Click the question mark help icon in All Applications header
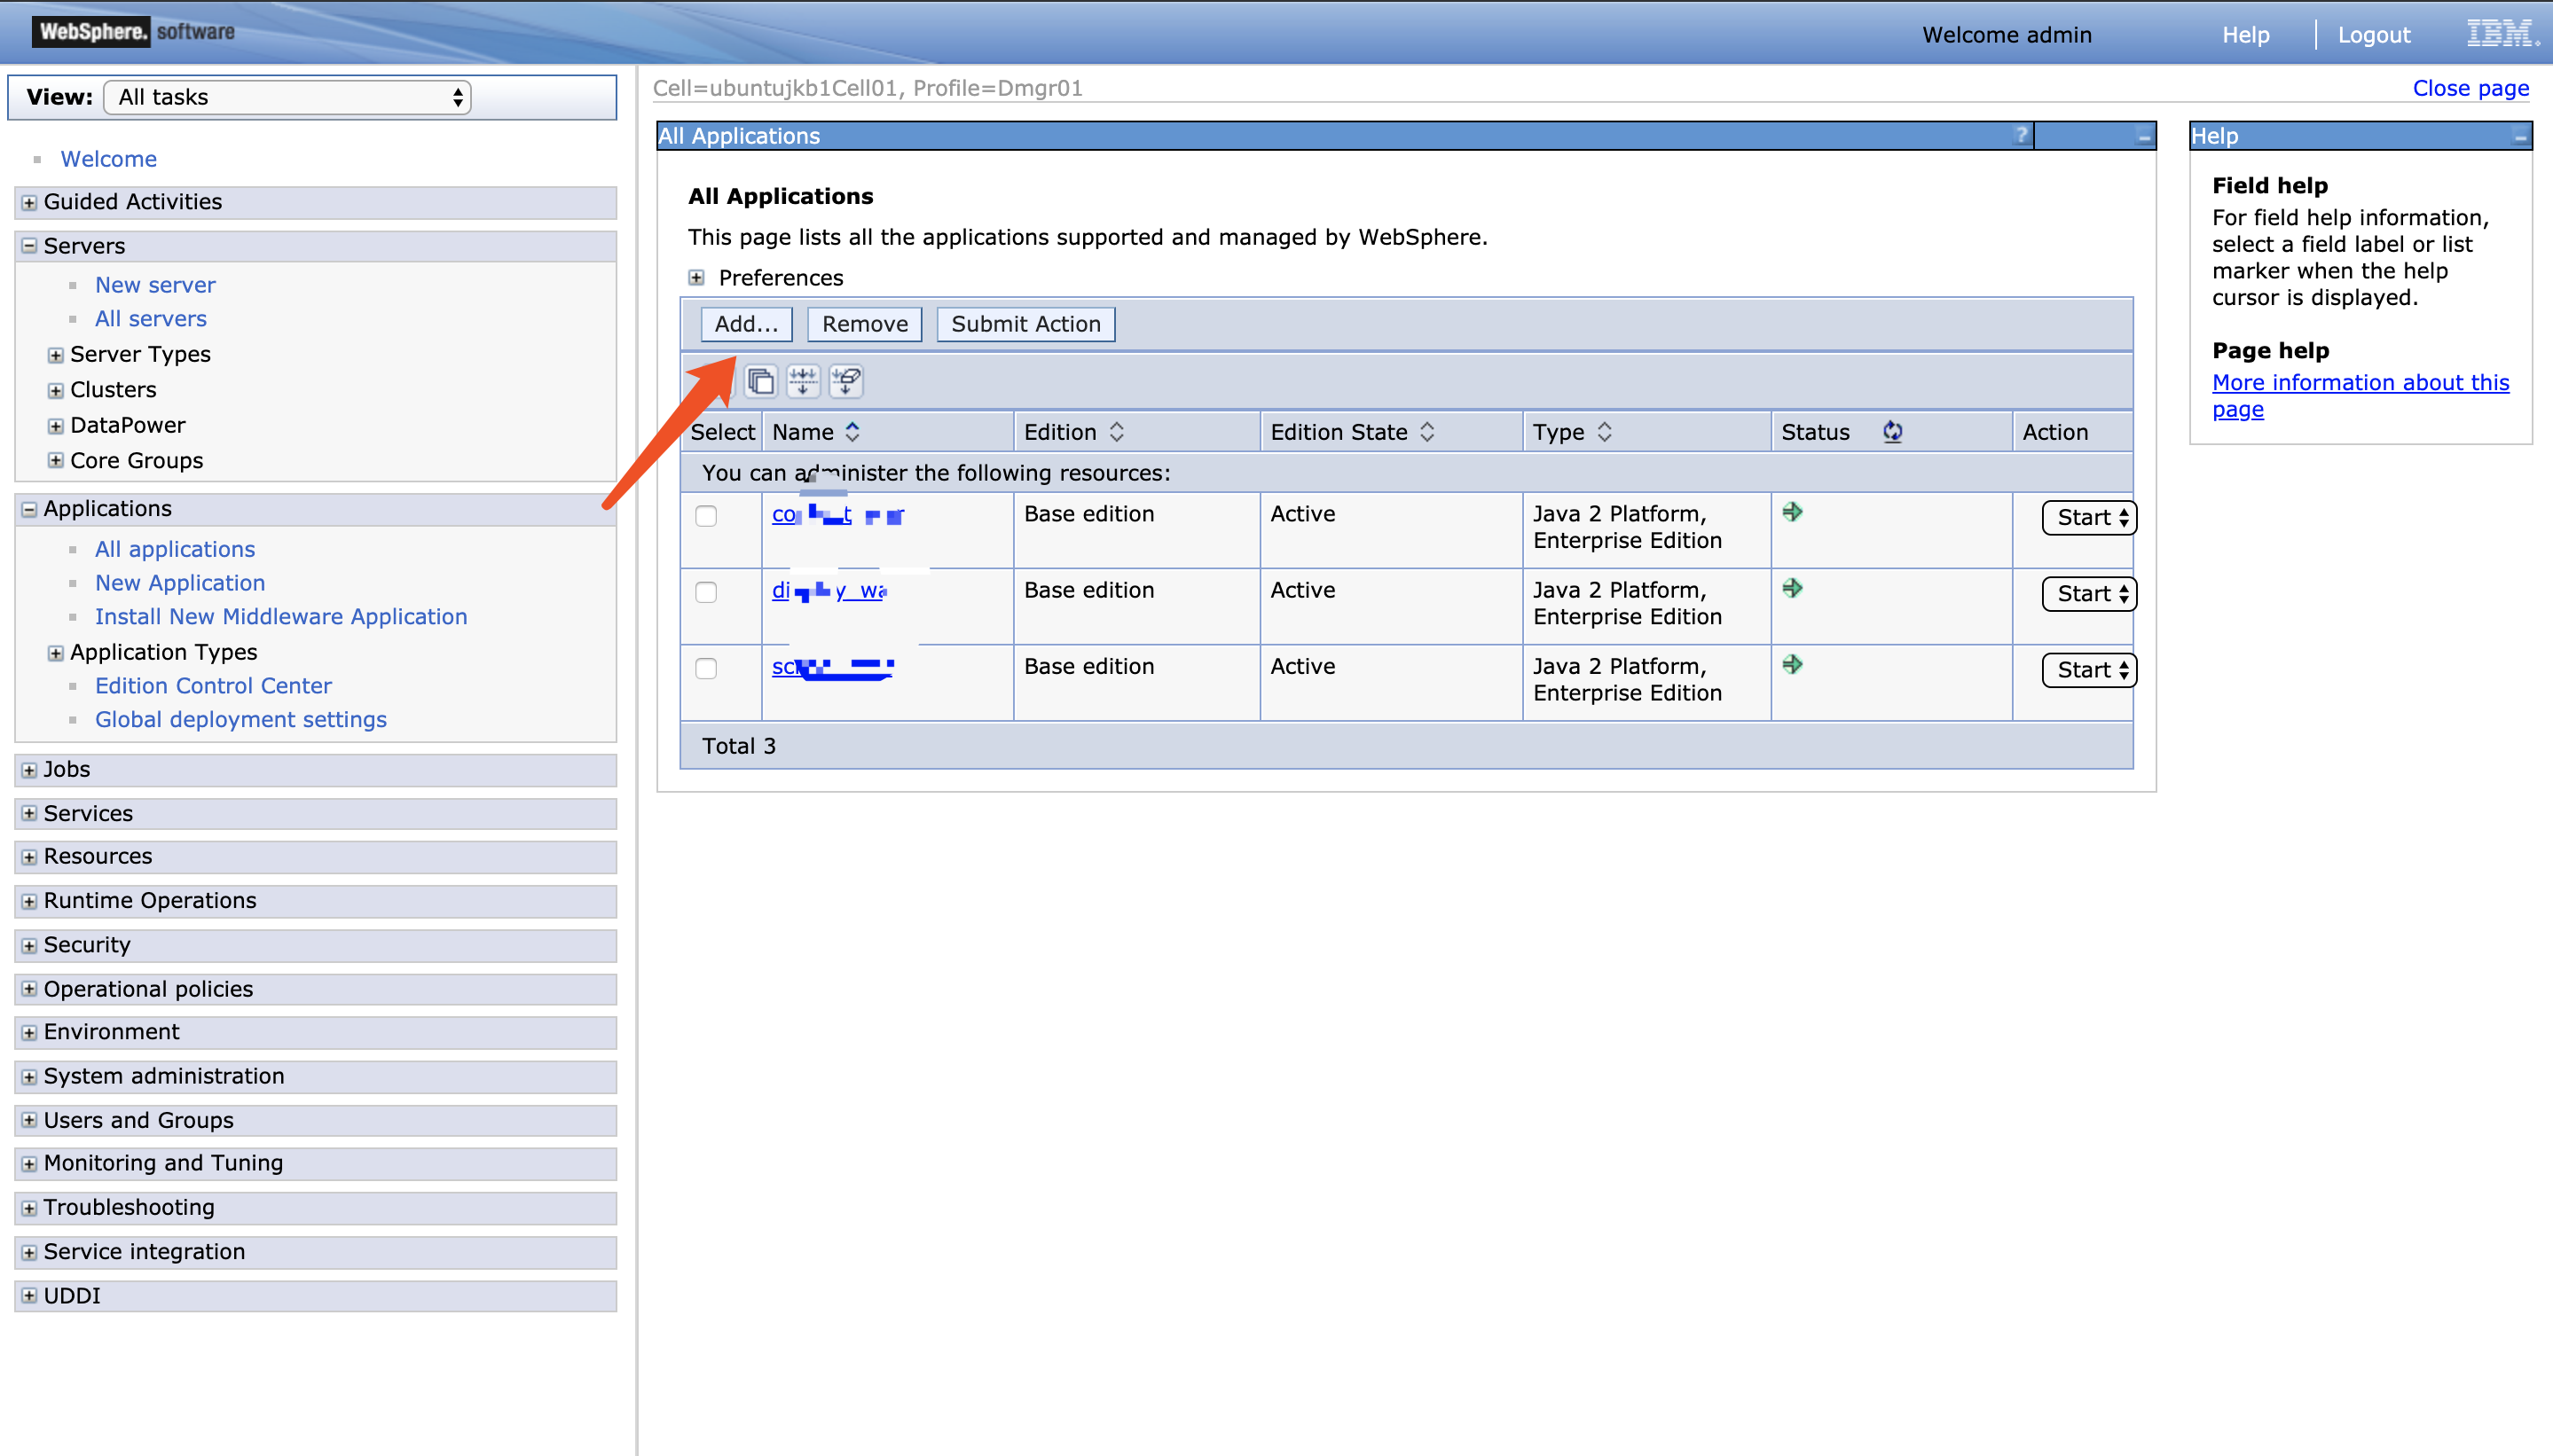 pyautogui.click(x=2021, y=135)
